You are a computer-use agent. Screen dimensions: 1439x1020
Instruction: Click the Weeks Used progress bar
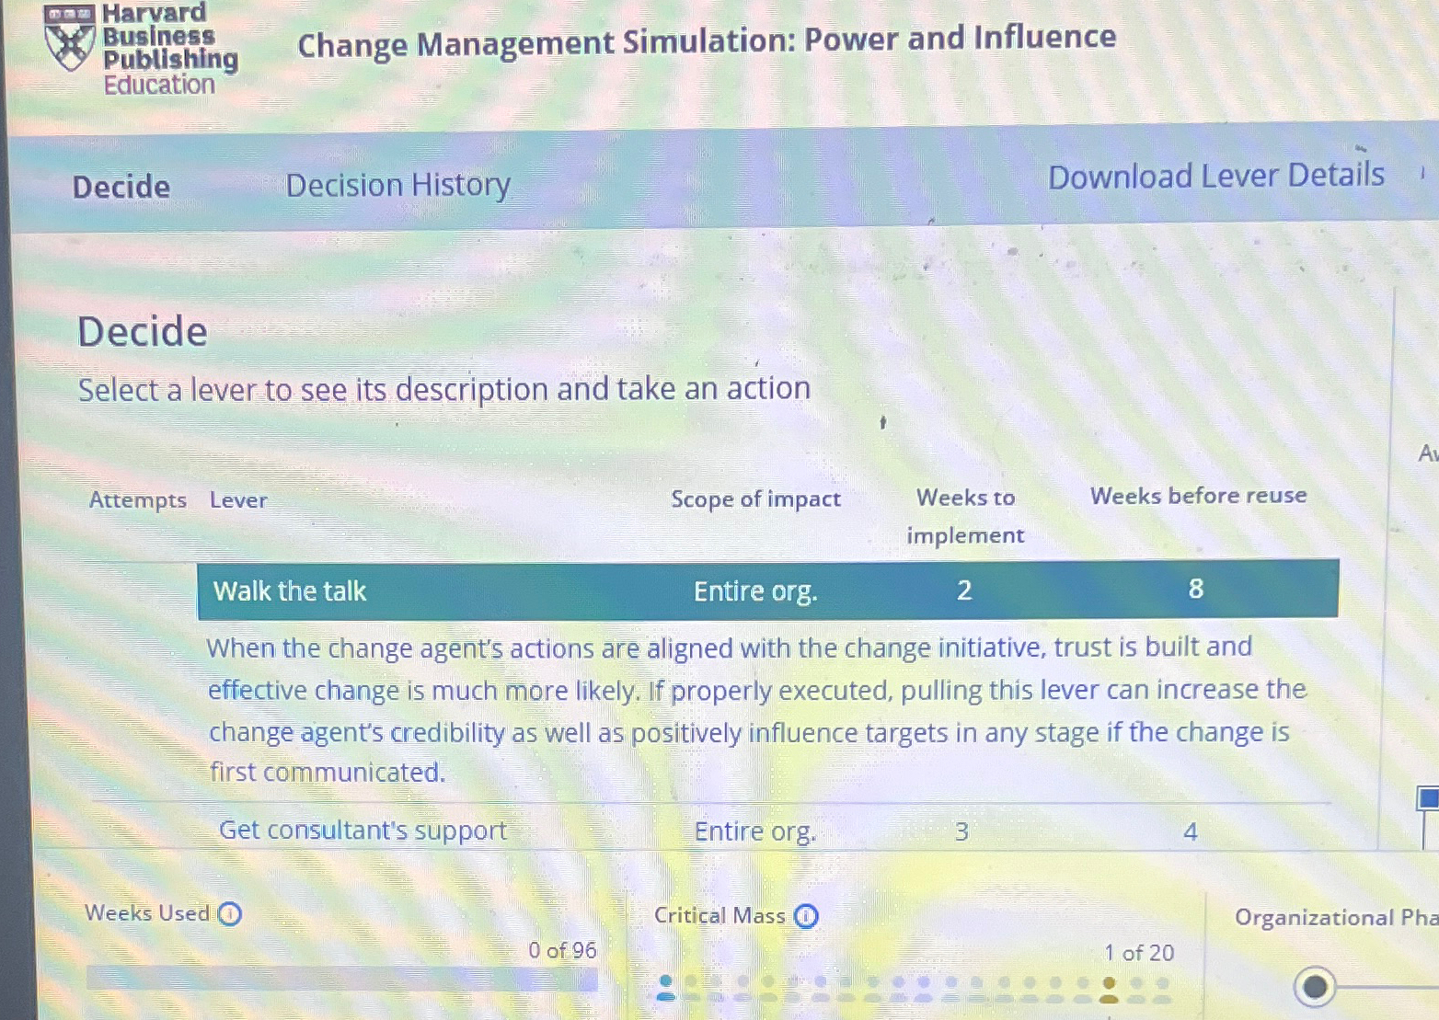coord(340,981)
